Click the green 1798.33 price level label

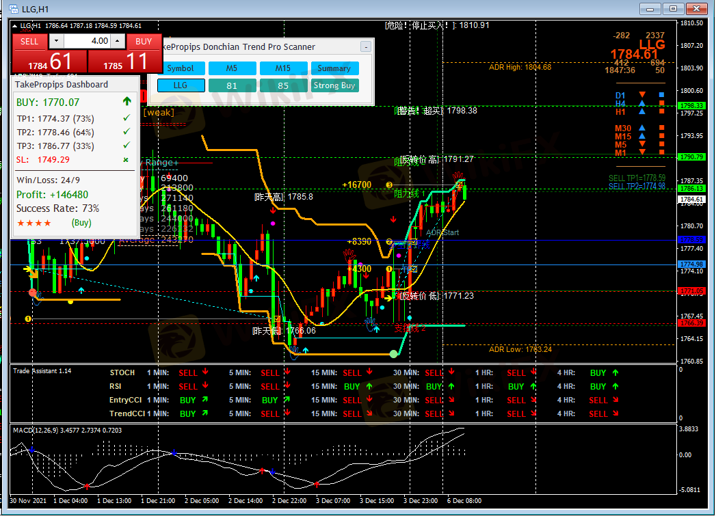pos(691,105)
